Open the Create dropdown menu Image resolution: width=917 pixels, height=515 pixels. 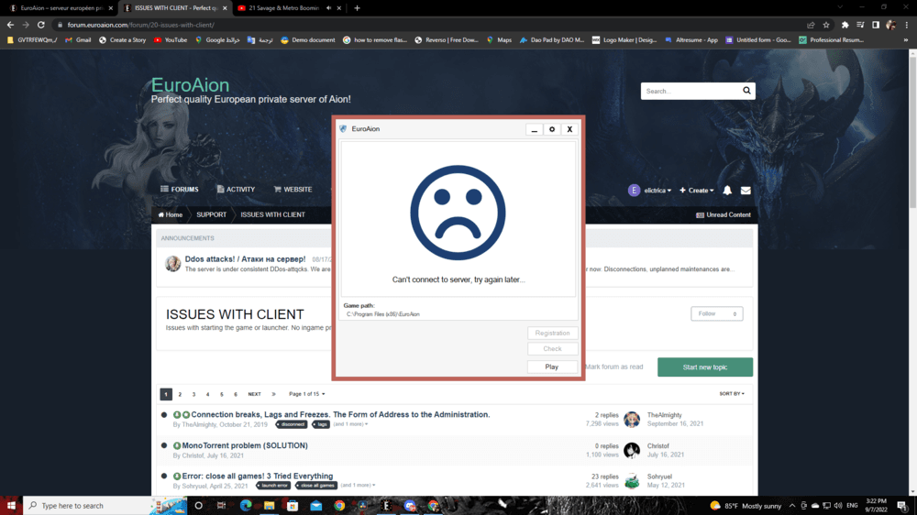tap(697, 191)
